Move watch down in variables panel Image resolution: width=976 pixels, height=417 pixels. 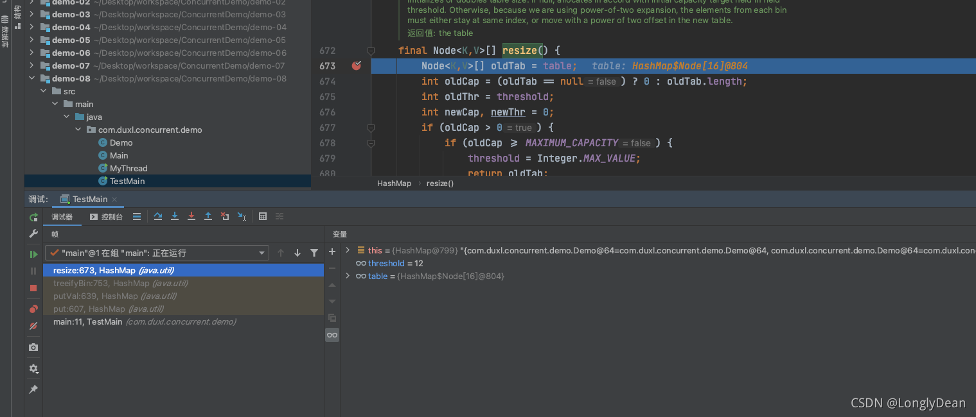click(x=332, y=302)
